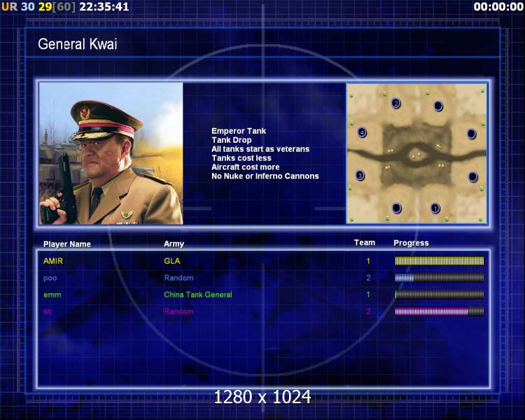Screen dimensions: 525x420
Task: Click 'No Nuke or Inferno Cannons' text
Action: 265,176
